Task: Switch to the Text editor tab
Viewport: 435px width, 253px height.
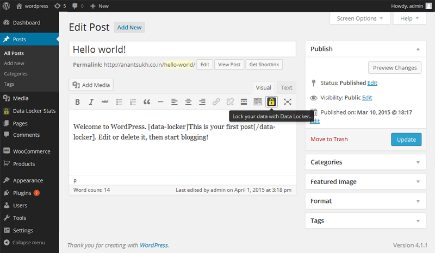Action: [x=287, y=87]
